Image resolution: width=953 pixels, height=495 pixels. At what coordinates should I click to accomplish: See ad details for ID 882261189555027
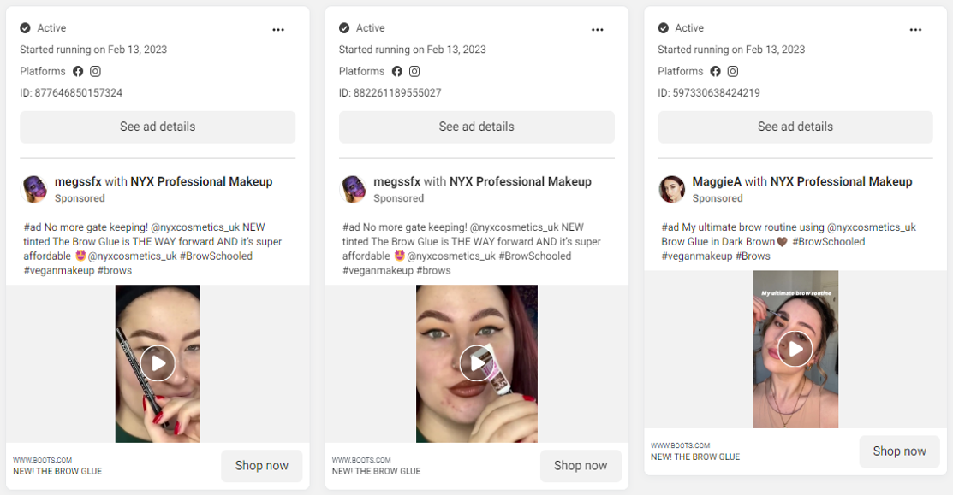[x=476, y=127]
